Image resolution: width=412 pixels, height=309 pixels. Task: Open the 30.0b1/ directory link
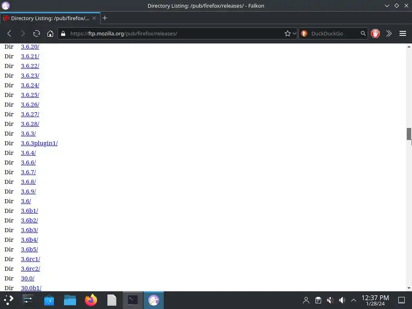(x=31, y=288)
